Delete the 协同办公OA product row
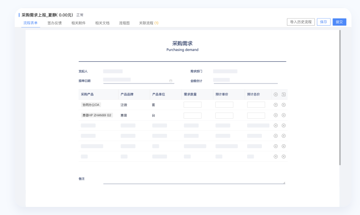The image size is (360, 215). (284, 105)
